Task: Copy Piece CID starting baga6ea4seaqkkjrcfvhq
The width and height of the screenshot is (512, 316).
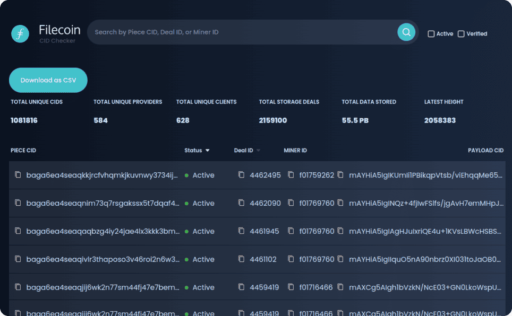Action: click(18, 175)
